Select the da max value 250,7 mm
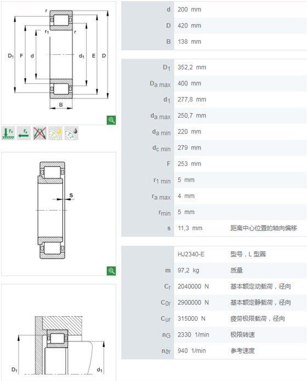 pyautogui.click(x=192, y=115)
